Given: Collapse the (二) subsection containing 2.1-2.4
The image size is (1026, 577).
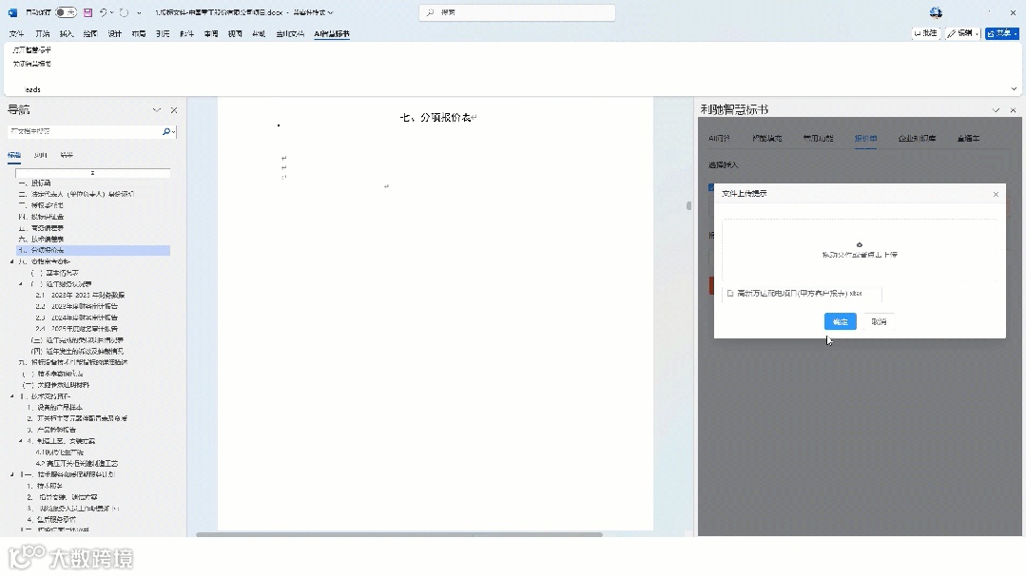Looking at the screenshot, I should click(20, 284).
